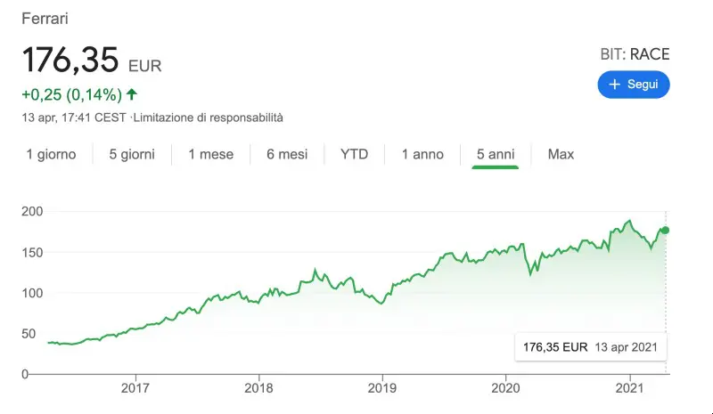The image size is (713, 414).
Task: Open the 1 mese chart range
Action: point(211,155)
